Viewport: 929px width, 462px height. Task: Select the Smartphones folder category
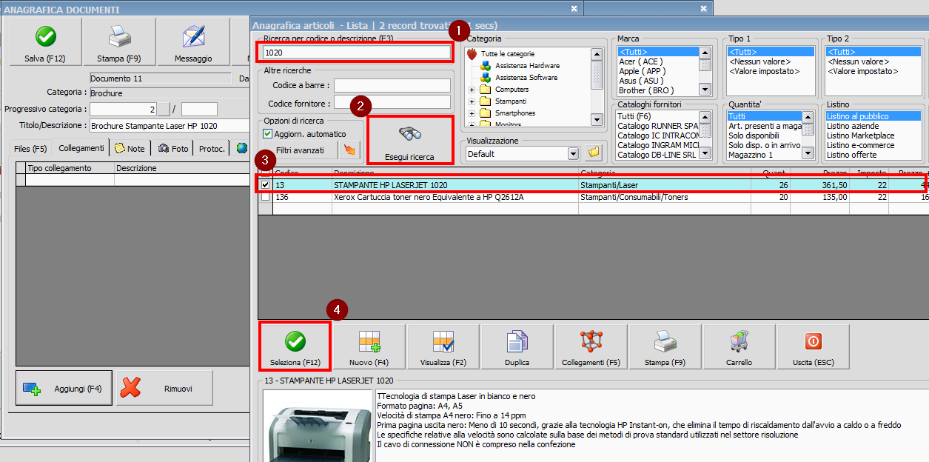[x=515, y=113]
